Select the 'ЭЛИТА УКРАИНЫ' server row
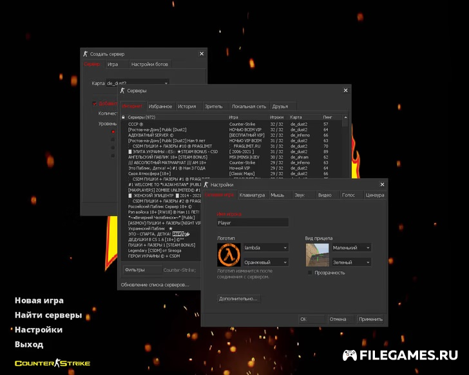Viewport: 469px width, 375px height. click(x=232, y=151)
